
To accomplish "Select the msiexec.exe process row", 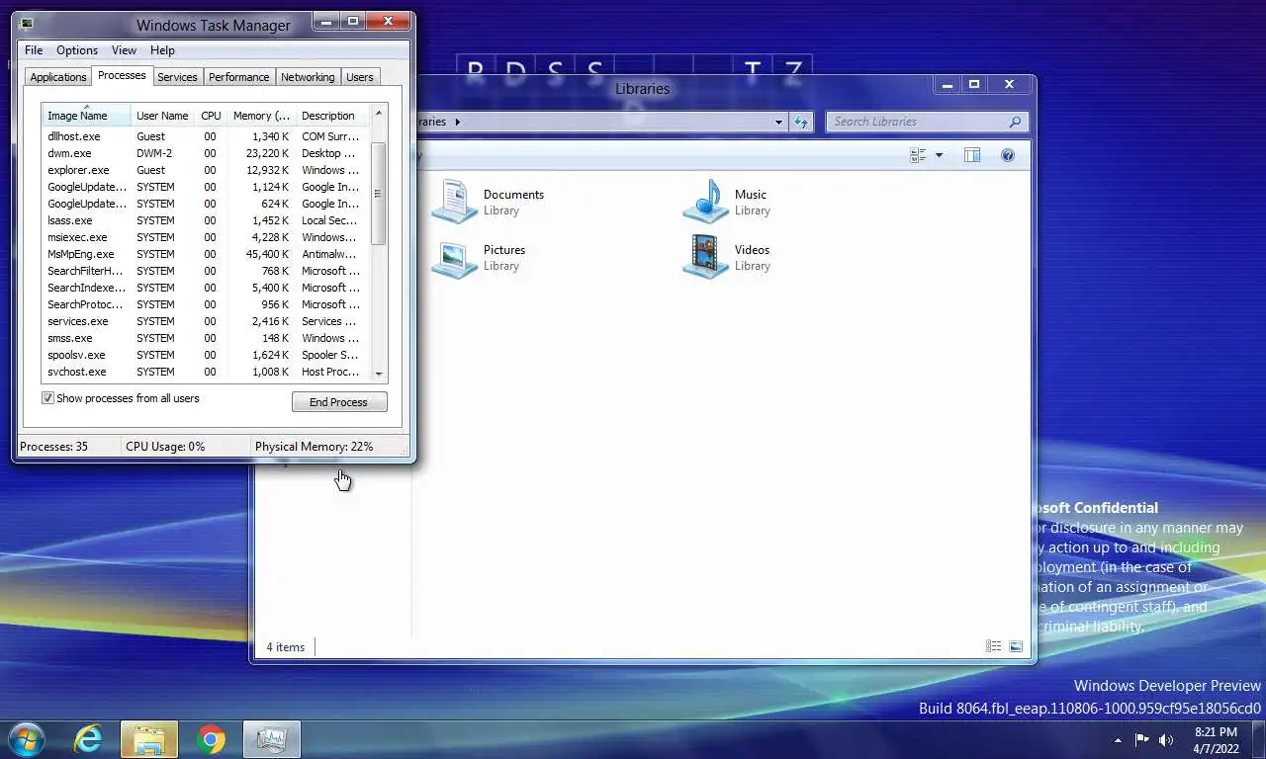I will (x=206, y=237).
